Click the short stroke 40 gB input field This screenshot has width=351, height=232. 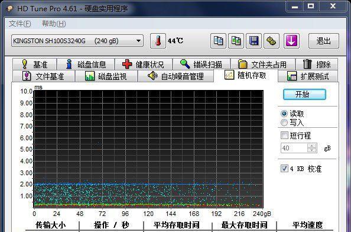[x=294, y=148]
